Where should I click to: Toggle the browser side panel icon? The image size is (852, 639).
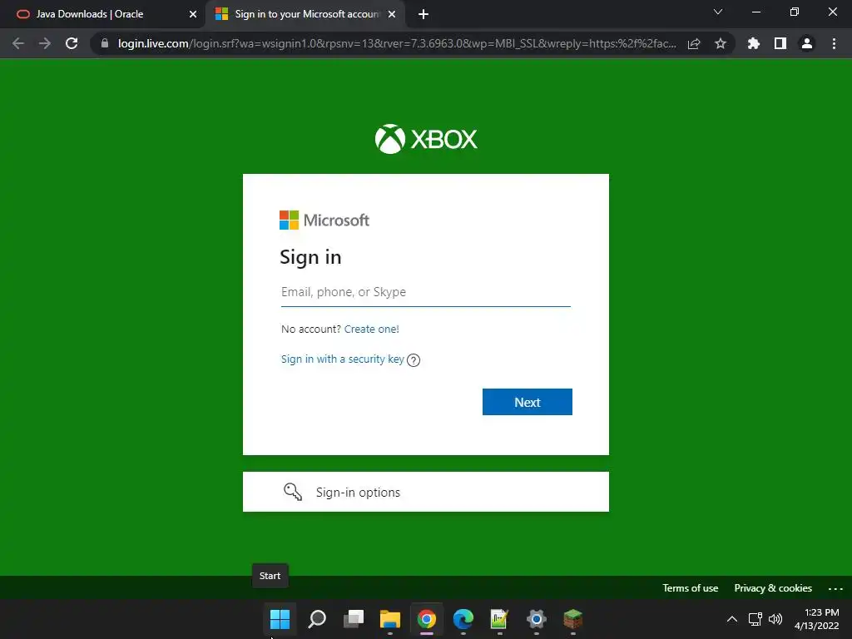pyautogui.click(x=780, y=43)
